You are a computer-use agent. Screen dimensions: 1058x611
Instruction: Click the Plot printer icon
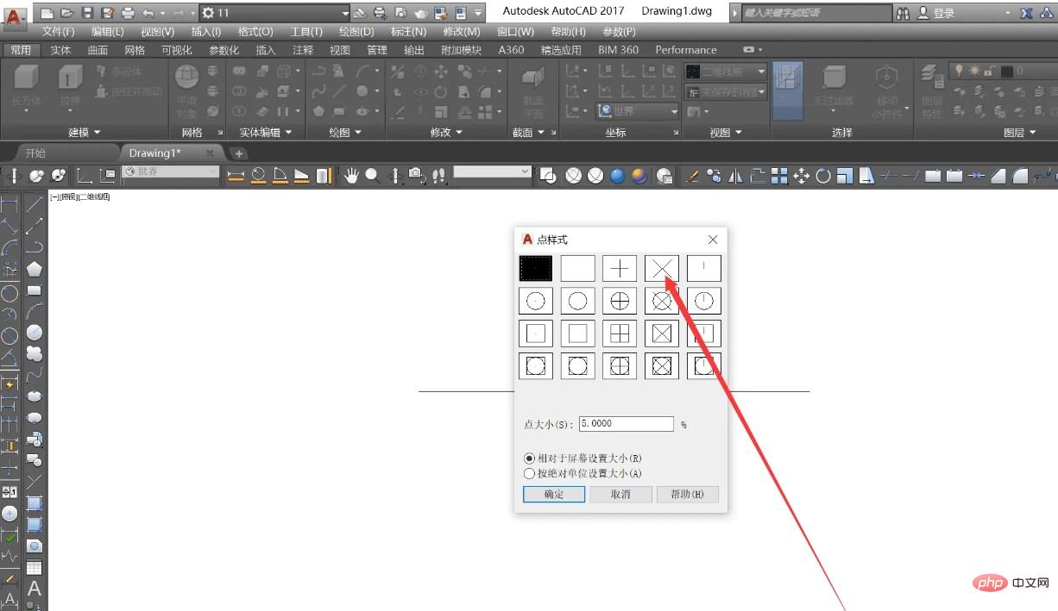click(x=128, y=13)
